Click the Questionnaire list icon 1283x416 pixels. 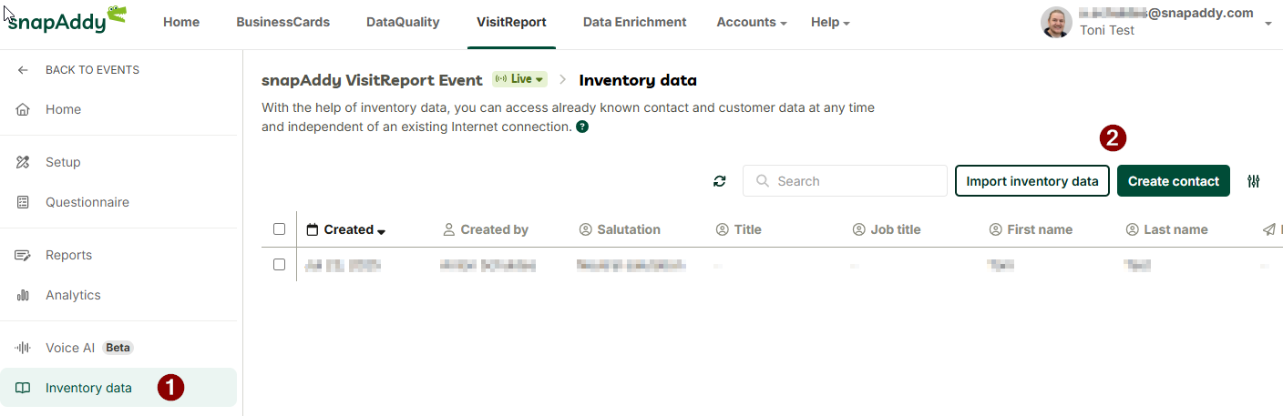tap(24, 202)
